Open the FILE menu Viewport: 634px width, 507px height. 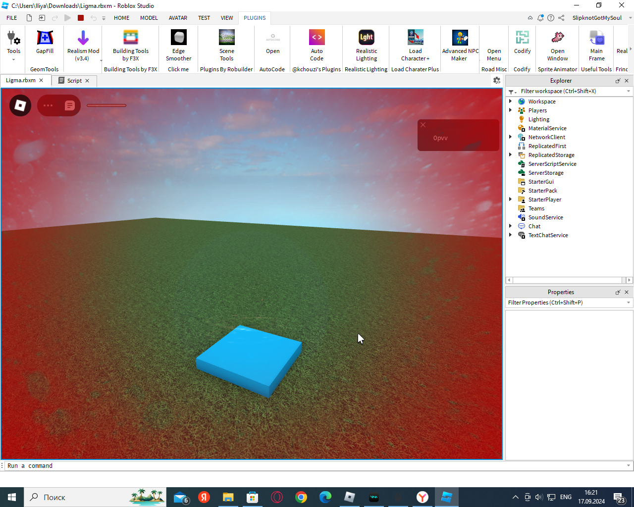12,18
